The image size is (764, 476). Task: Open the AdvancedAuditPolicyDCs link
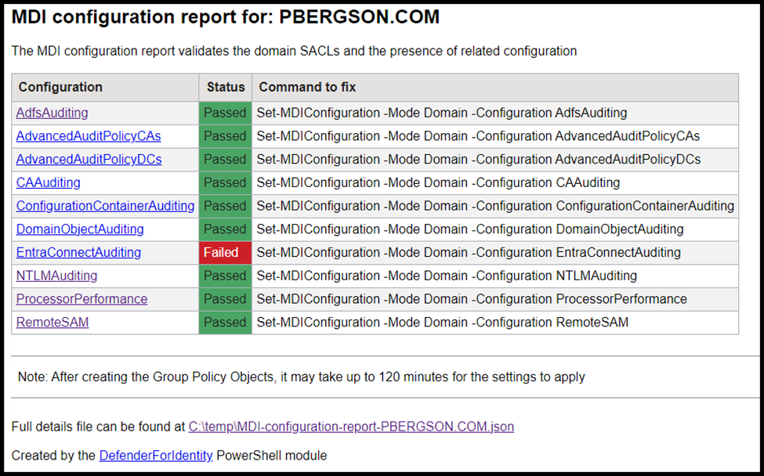click(x=89, y=159)
